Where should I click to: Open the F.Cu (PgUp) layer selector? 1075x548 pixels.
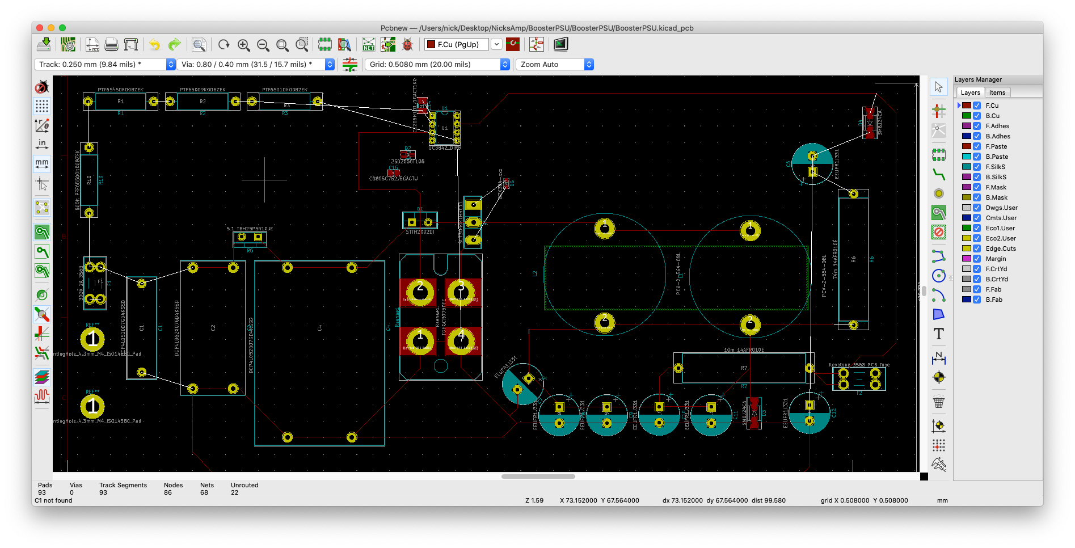point(463,44)
